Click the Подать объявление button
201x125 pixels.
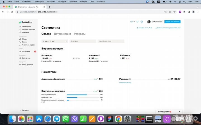[172, 22]
